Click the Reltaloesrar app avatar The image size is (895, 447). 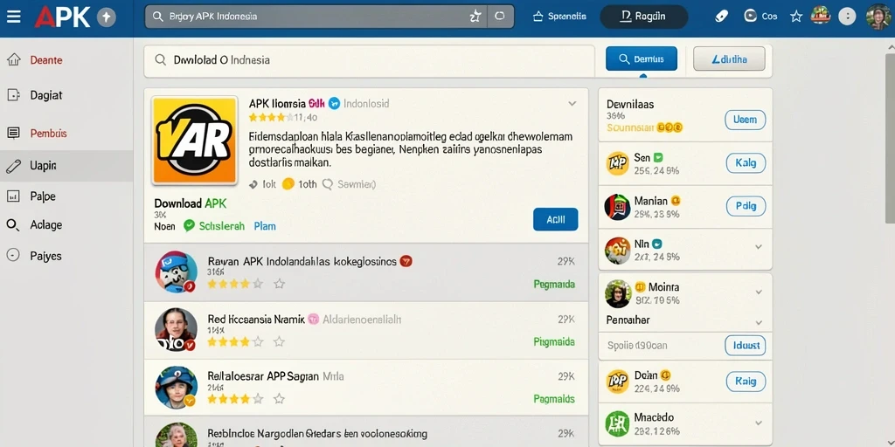(176, 387)
